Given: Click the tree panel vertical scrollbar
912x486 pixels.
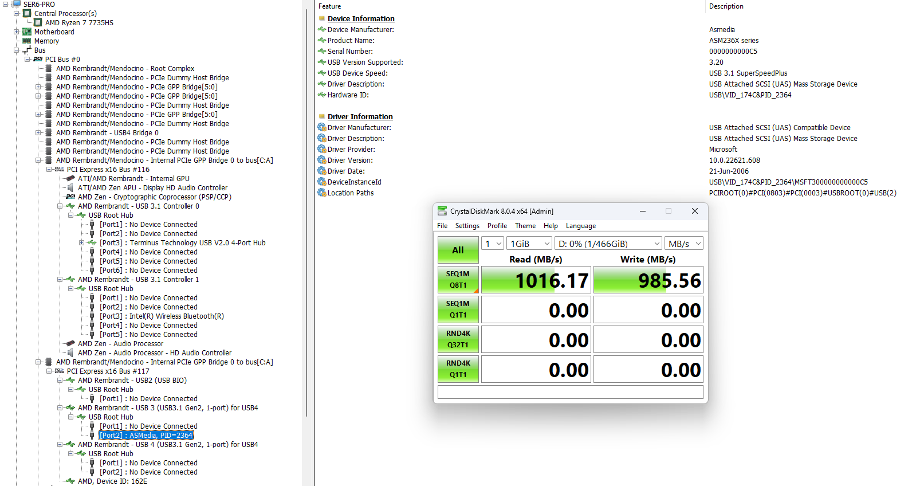Looking at the screenshot, I should [307, 212].
